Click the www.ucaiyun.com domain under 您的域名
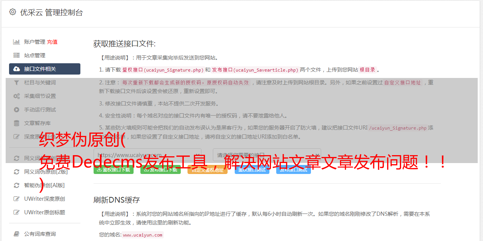This screenshot has height=241, width=483. [x=143, y=235]
